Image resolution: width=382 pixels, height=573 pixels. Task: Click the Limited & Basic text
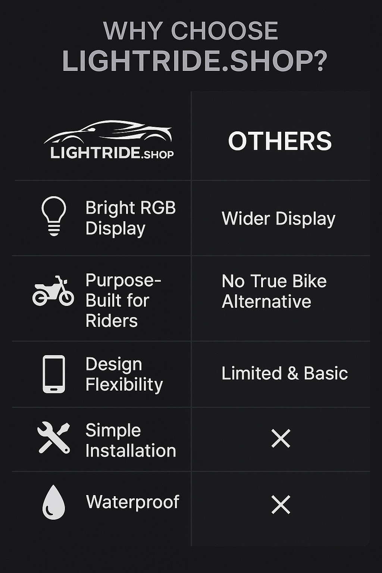(x=285, y=373)
